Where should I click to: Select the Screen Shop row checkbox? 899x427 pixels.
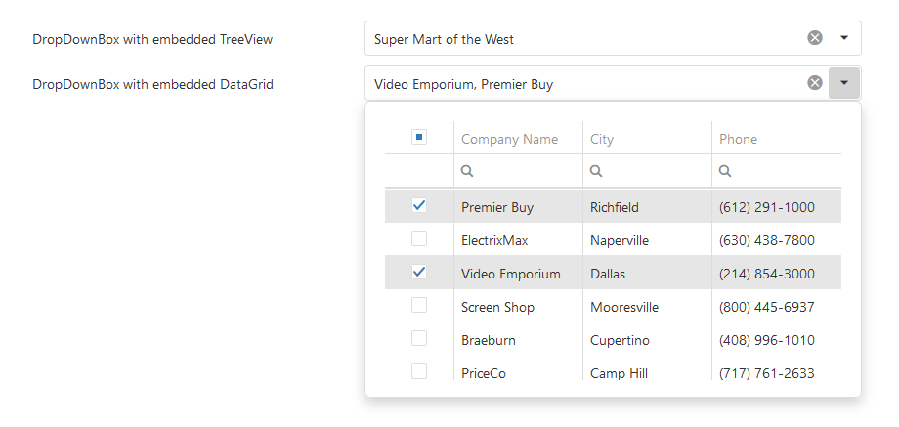pos(419,306)
